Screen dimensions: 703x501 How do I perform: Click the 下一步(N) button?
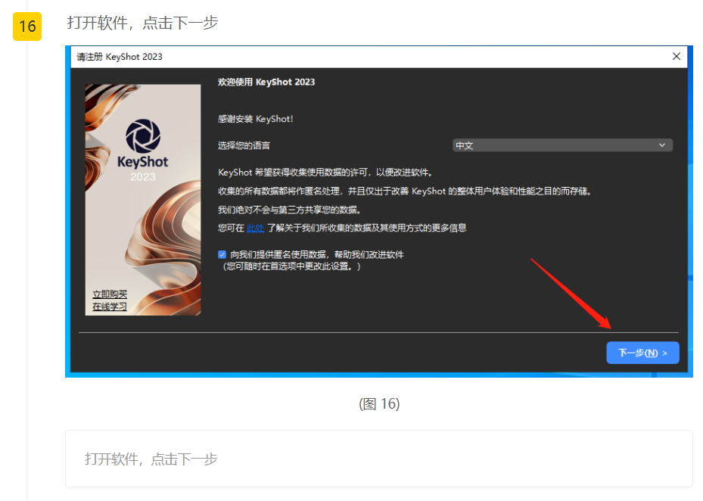[642, 353]
